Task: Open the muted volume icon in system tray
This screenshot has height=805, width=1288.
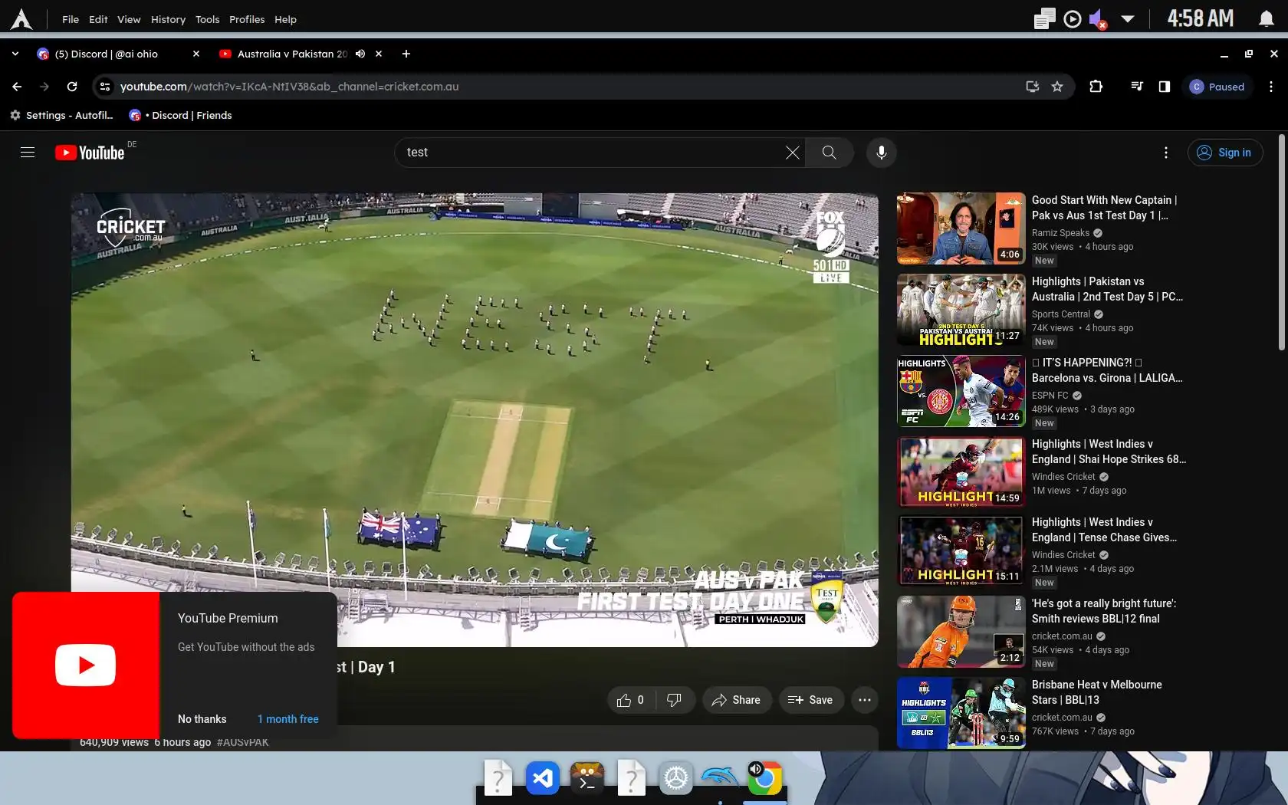Action: click(x=1099, y=19)
